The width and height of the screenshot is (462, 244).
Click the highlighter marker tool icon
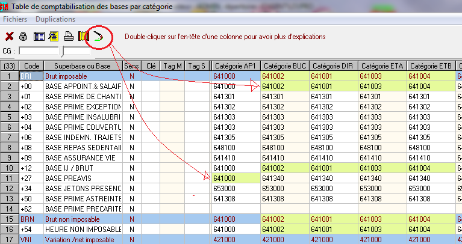point(98,37)
